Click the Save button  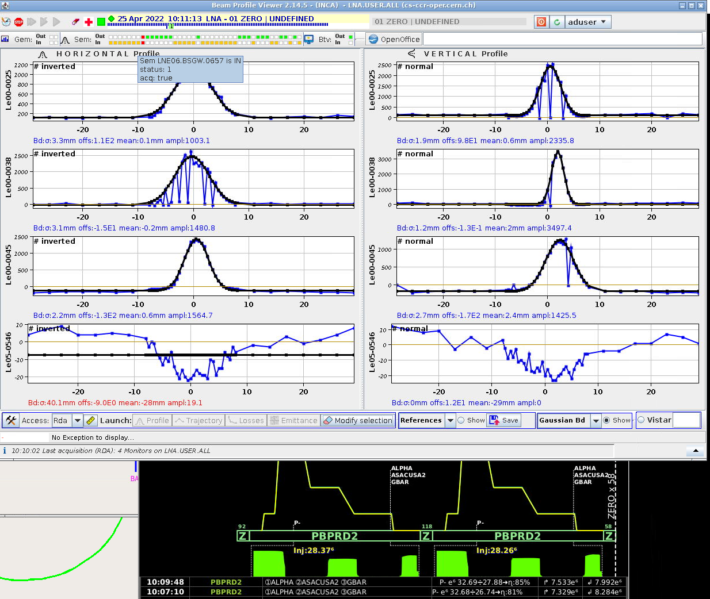point(504,420)
